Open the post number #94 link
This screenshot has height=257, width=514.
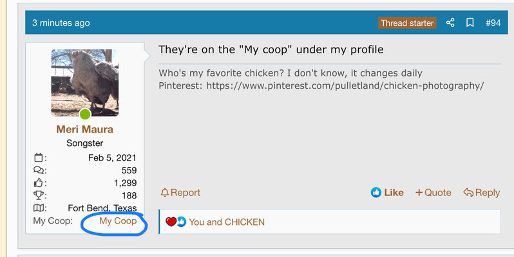pos(493,23)
